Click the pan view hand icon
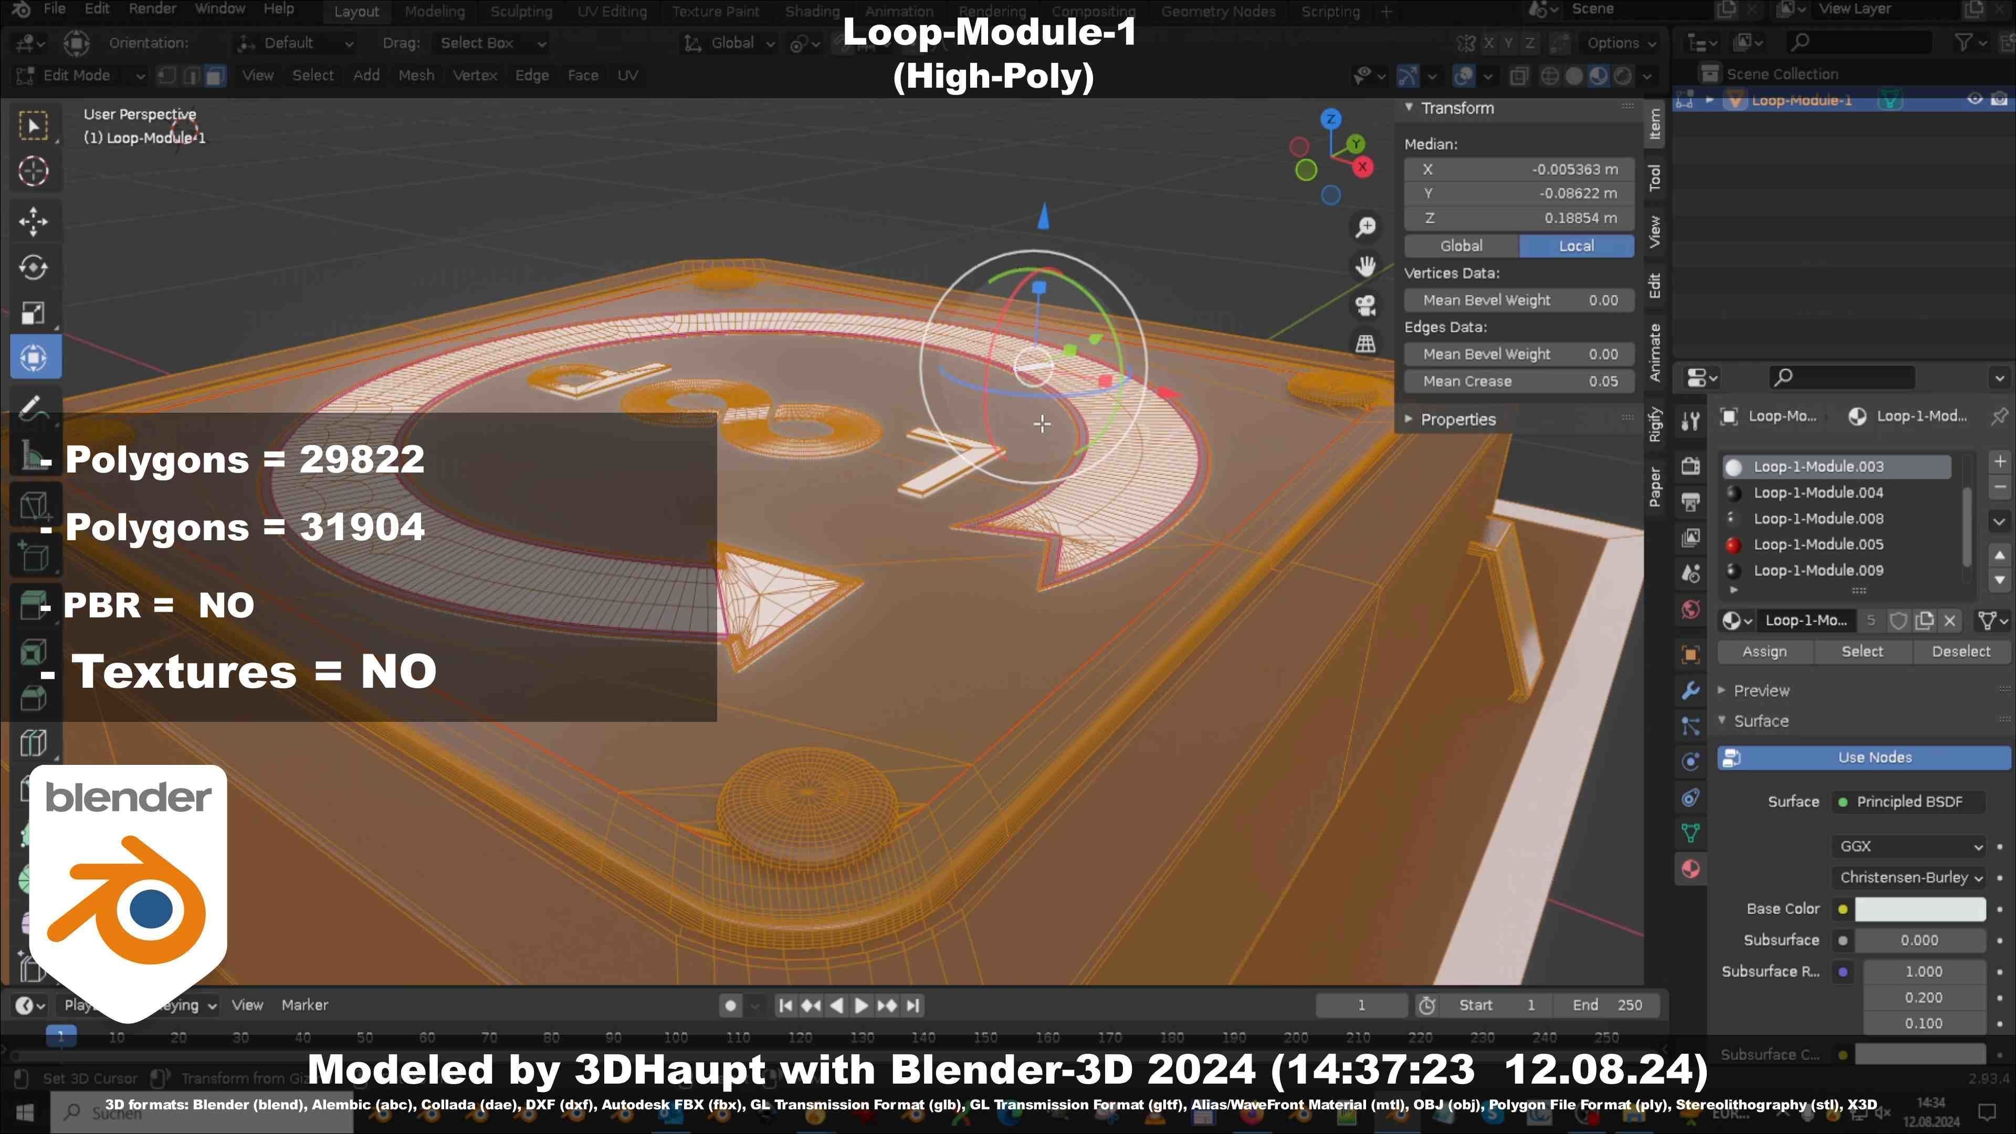The width and height of the screenshot is (2016, 1134). [x=1366, y=267]
